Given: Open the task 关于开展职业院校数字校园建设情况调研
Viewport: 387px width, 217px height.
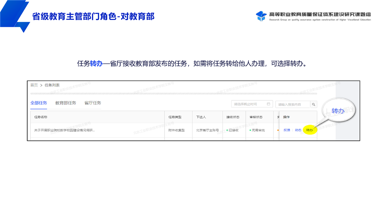Looking at the screenshot, I should point(65,130).
